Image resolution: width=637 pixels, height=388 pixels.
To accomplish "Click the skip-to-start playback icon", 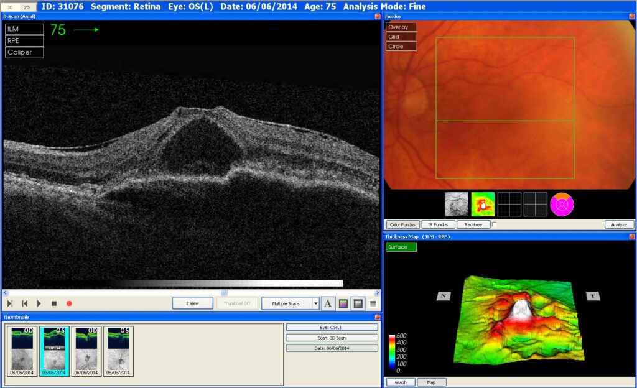I will coord(25,303).
